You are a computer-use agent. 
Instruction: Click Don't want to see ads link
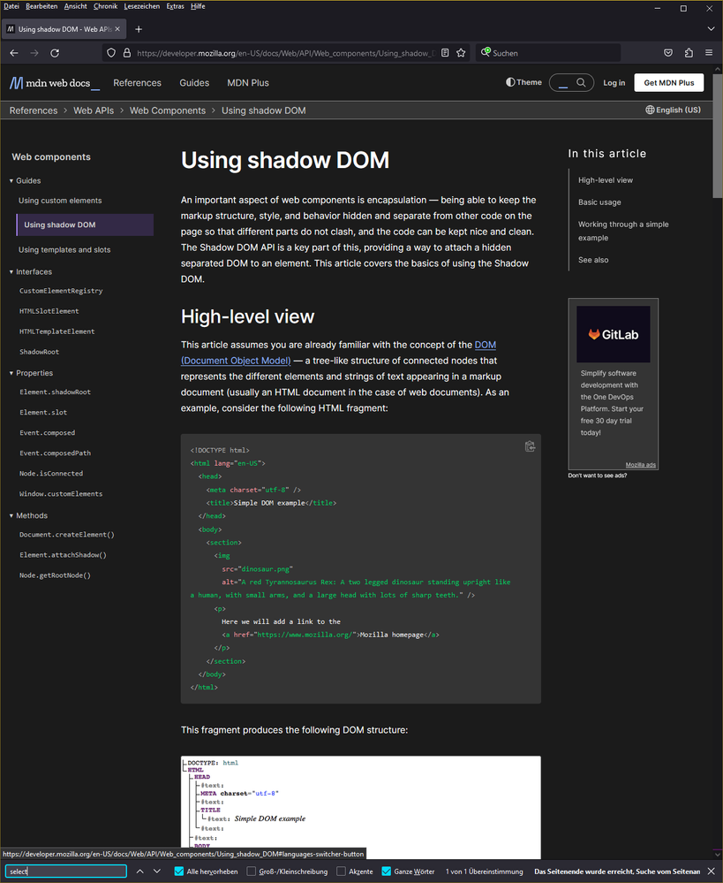click(x=597, y=476)
